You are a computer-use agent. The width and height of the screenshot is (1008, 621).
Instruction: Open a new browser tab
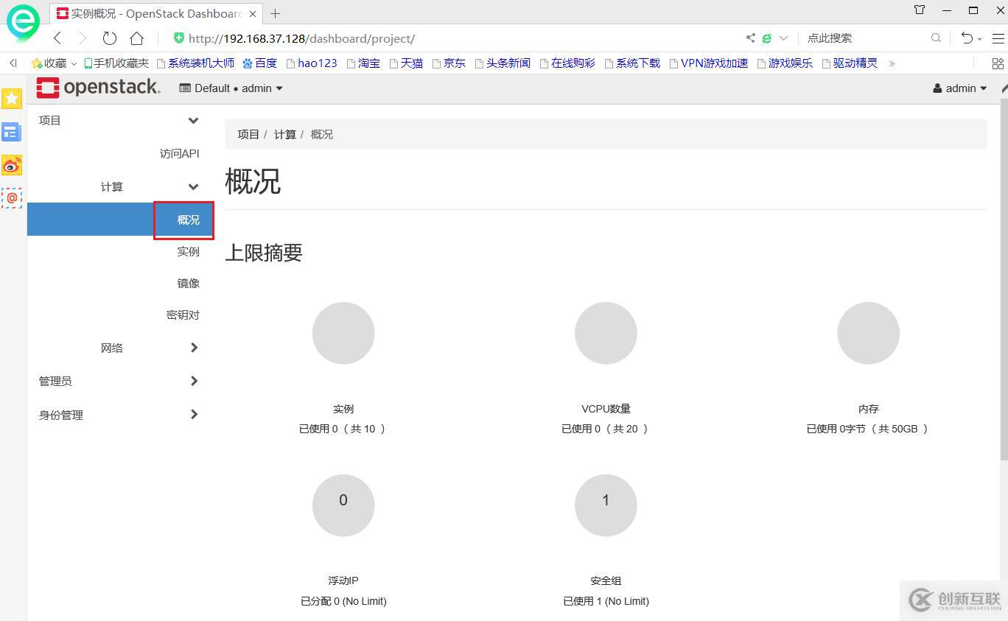[x=275, y=13]
